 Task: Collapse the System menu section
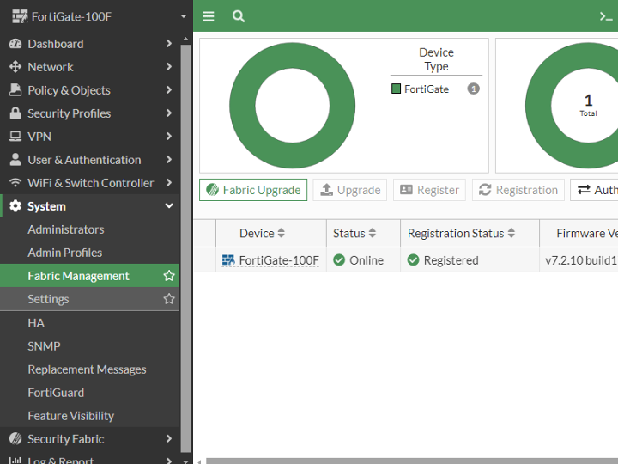(x=169, y=206)
